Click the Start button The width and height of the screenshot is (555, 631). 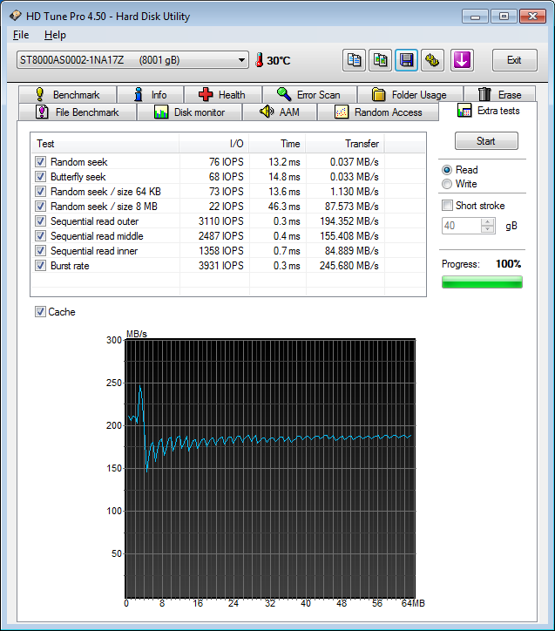tap(486, 141)
